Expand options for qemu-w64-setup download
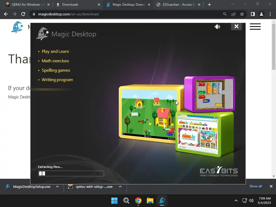 click(120, 187)
